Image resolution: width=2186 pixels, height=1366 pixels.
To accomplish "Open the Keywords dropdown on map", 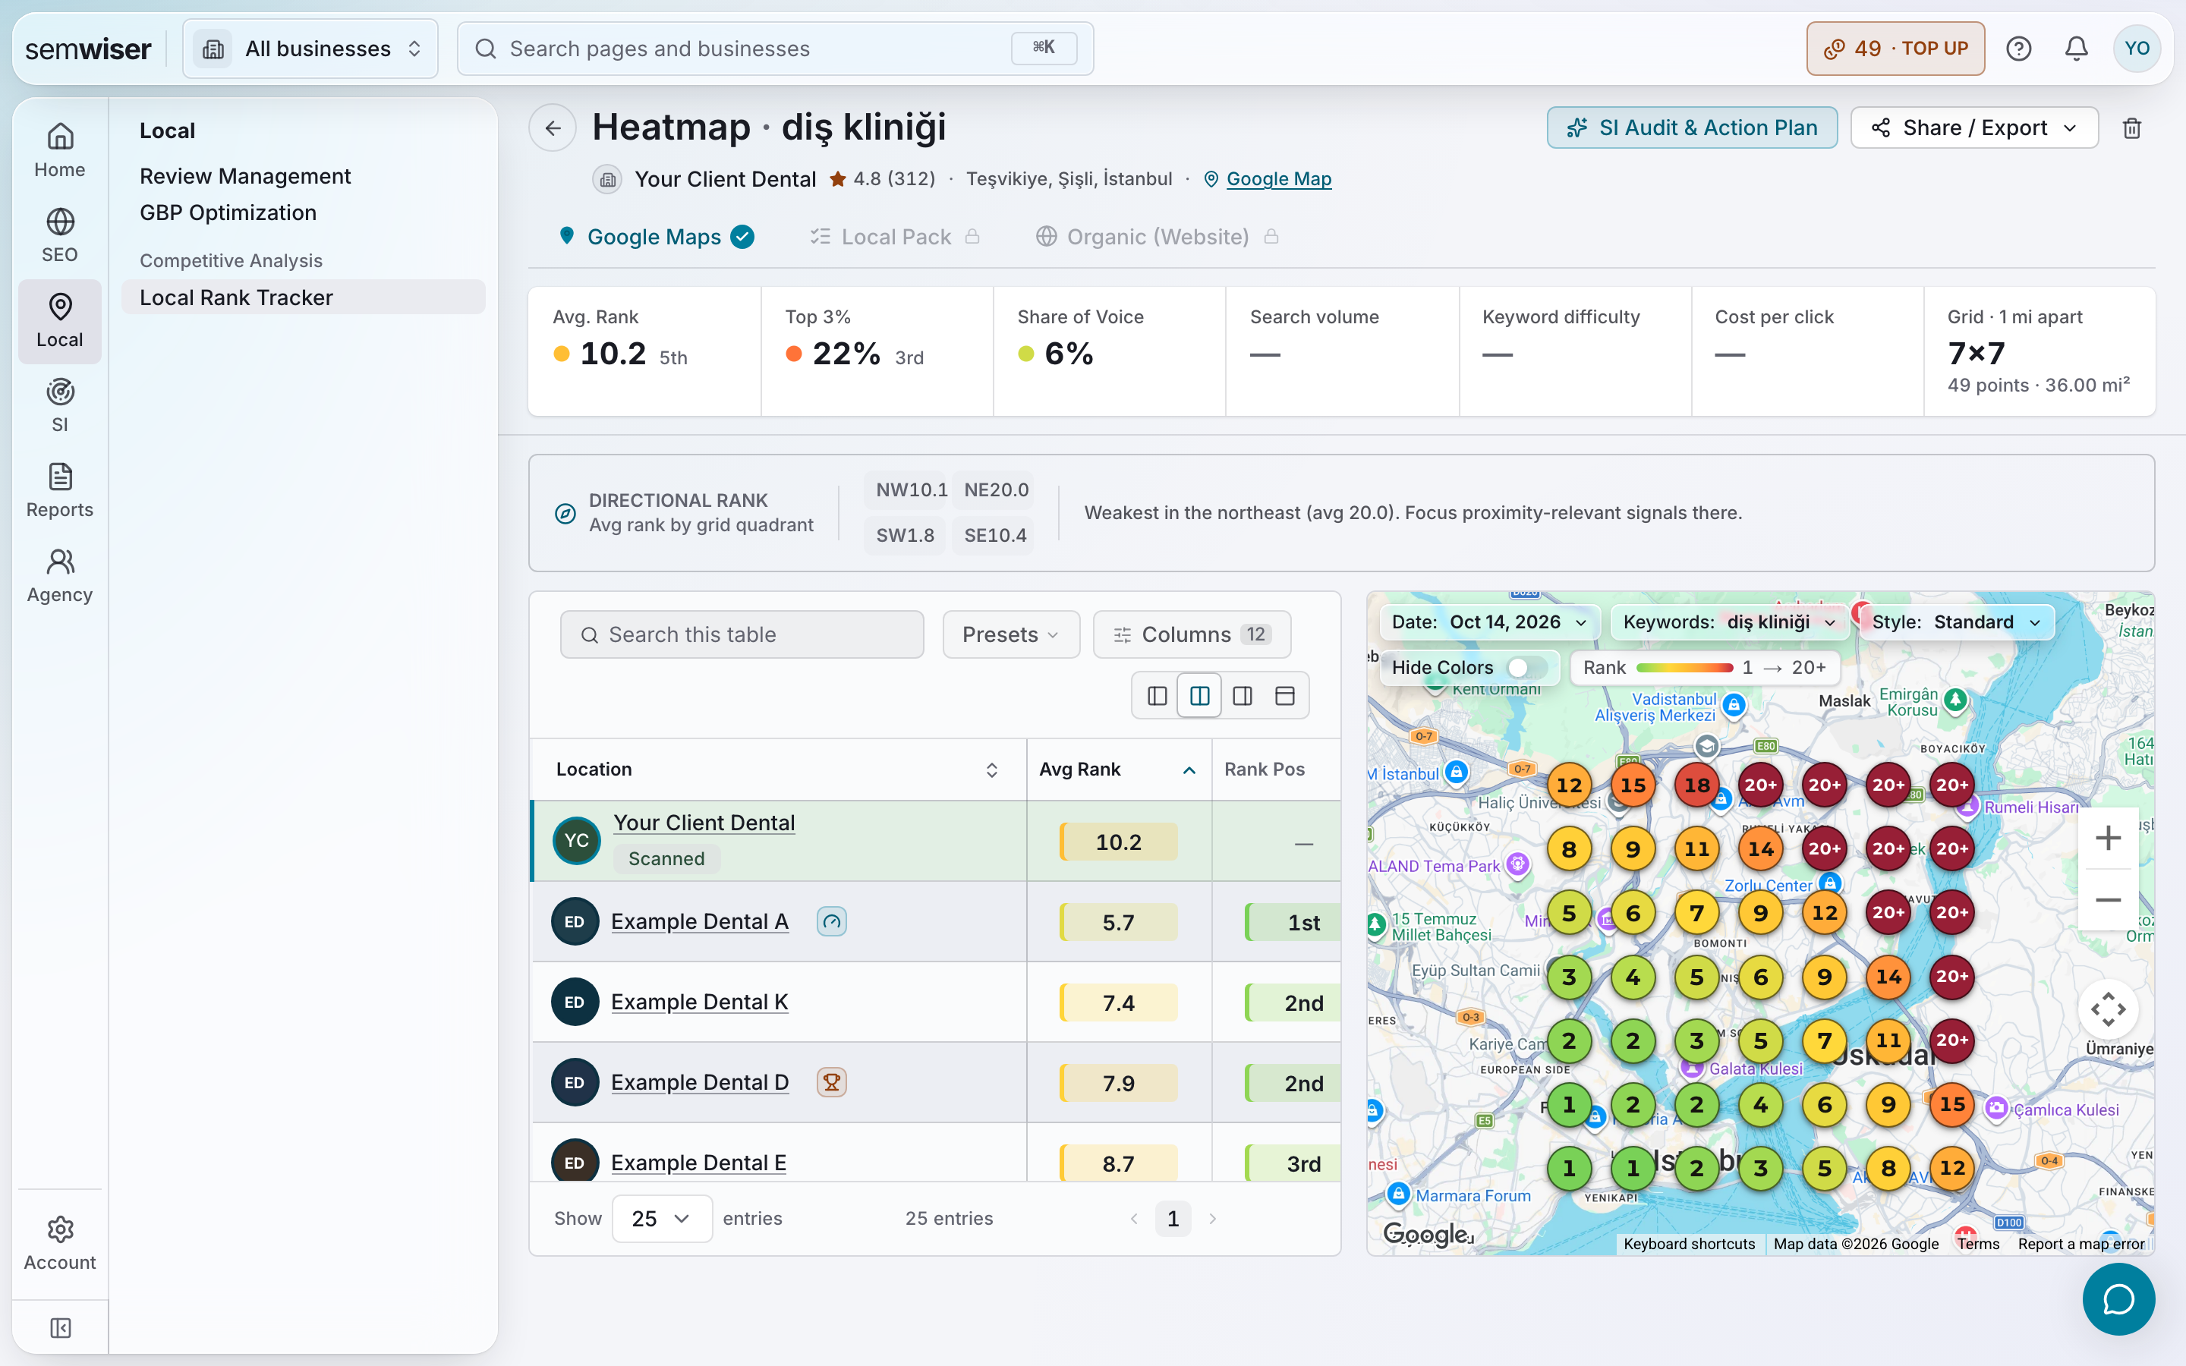I will coord(1730,622).
